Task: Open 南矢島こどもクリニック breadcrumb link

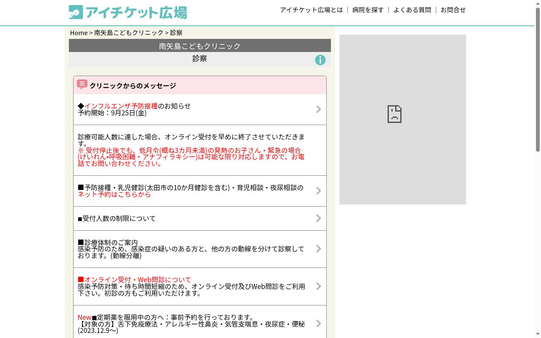Action: [128, 33]
